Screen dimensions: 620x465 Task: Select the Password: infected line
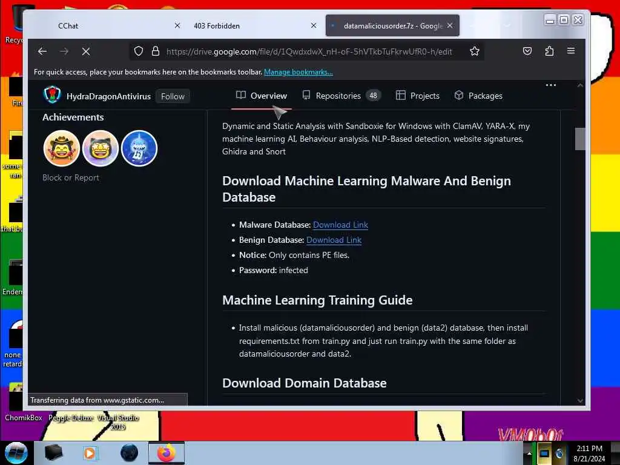coord(273,271)
